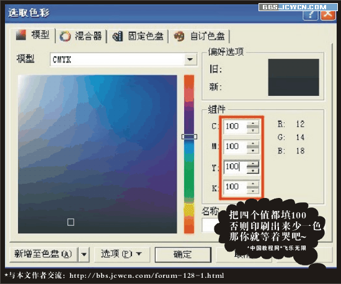Click the 固定色盘 swatch book icon
The width and height of the screenshot is (341, 284).
click(x=118, y=37)
